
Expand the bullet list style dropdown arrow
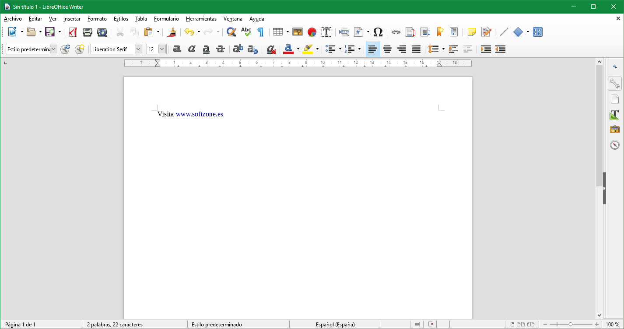340,49
